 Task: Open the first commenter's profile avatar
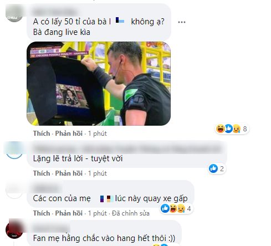(14, 13)
